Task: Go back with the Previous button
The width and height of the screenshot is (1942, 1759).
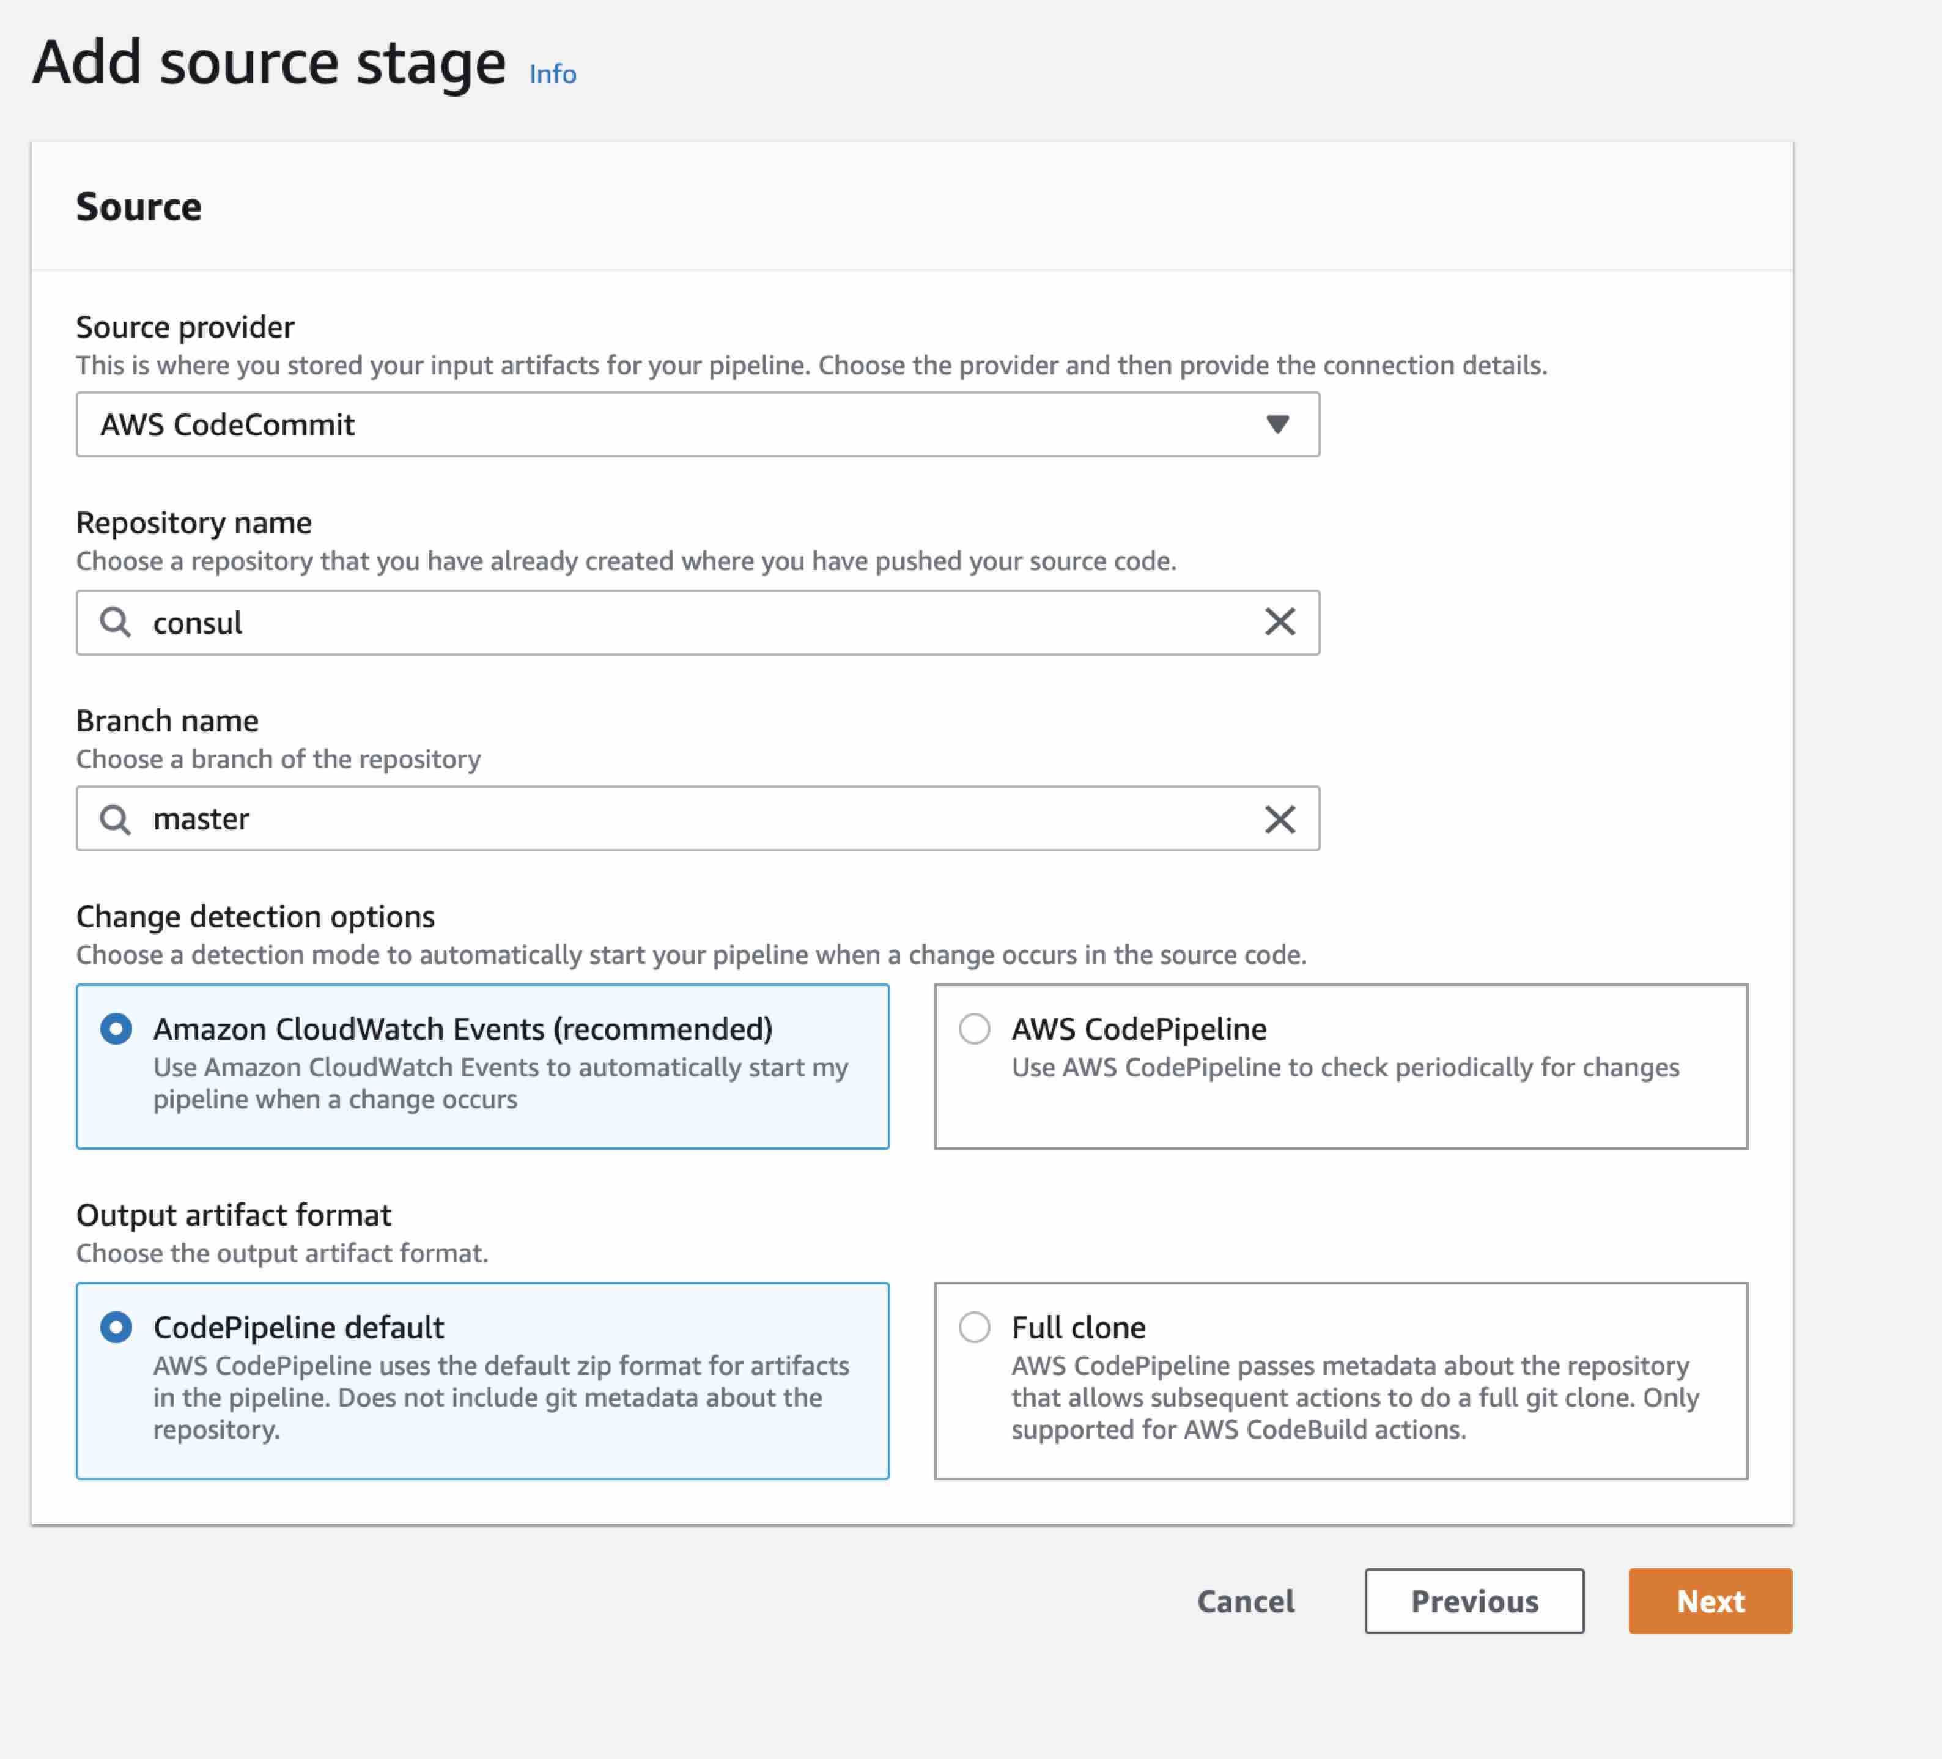Action: (x=1474, y=1601)
